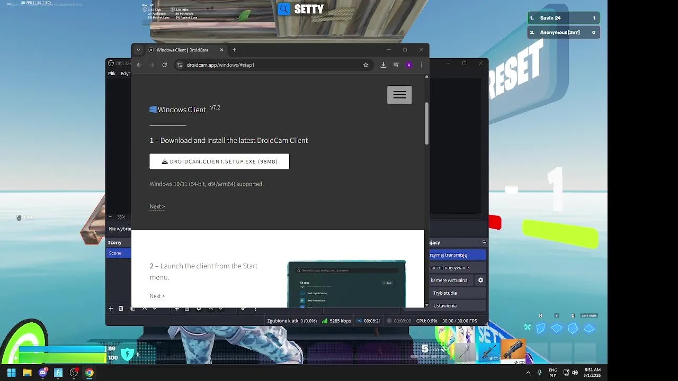Open Chrome media controls icon
Viewport: 678px width, 381px height.
pos(396,65)
